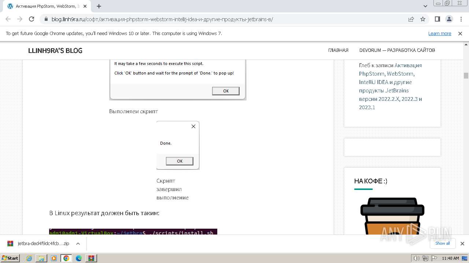The width and height of the screenshot is (469, 263).
Task: Close the downloads bar
Action: pyautogui.click(x=462, y=244)
